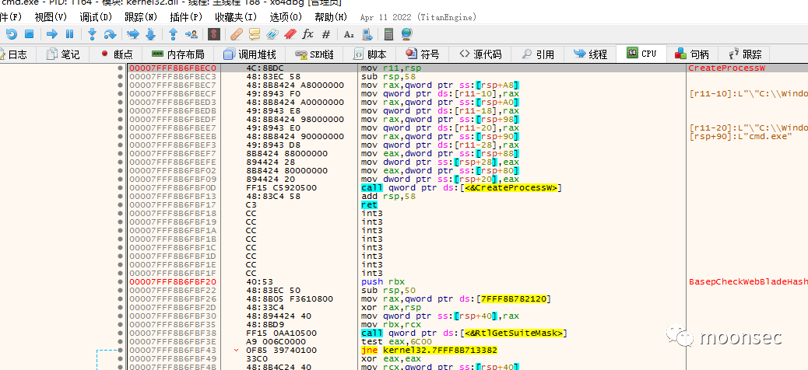This screenshot has width=808, height=370.
Task: Open the 视图(V) menu
Action: coord(51,17)
